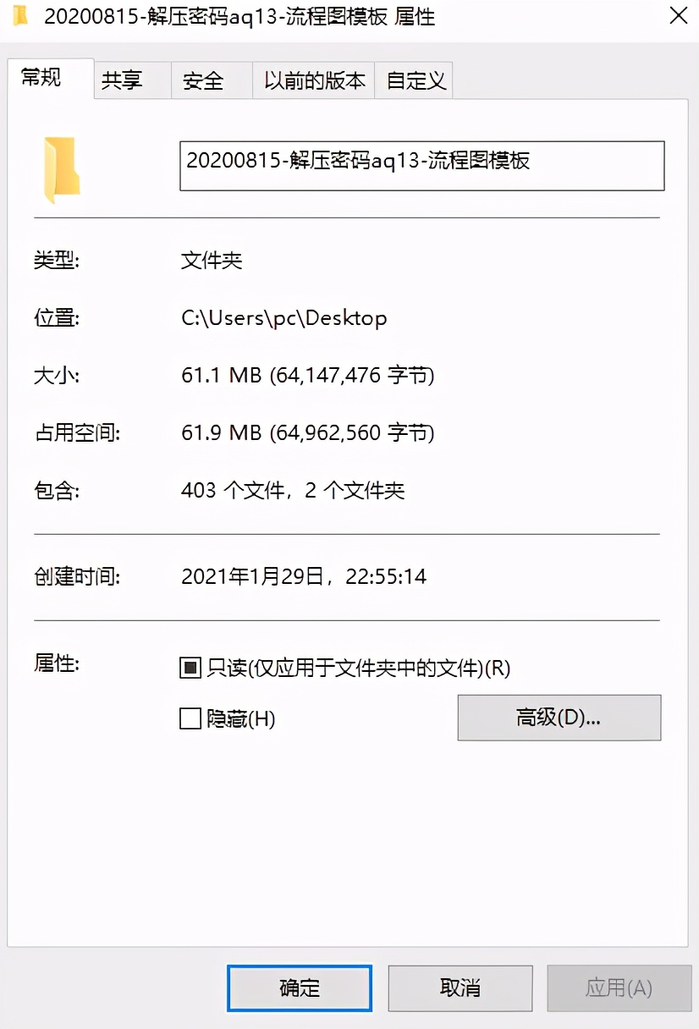The width and height of the screenshot is (699, 1029).
Task: Click the 应用(A) apply button
Action: [619, 988]
